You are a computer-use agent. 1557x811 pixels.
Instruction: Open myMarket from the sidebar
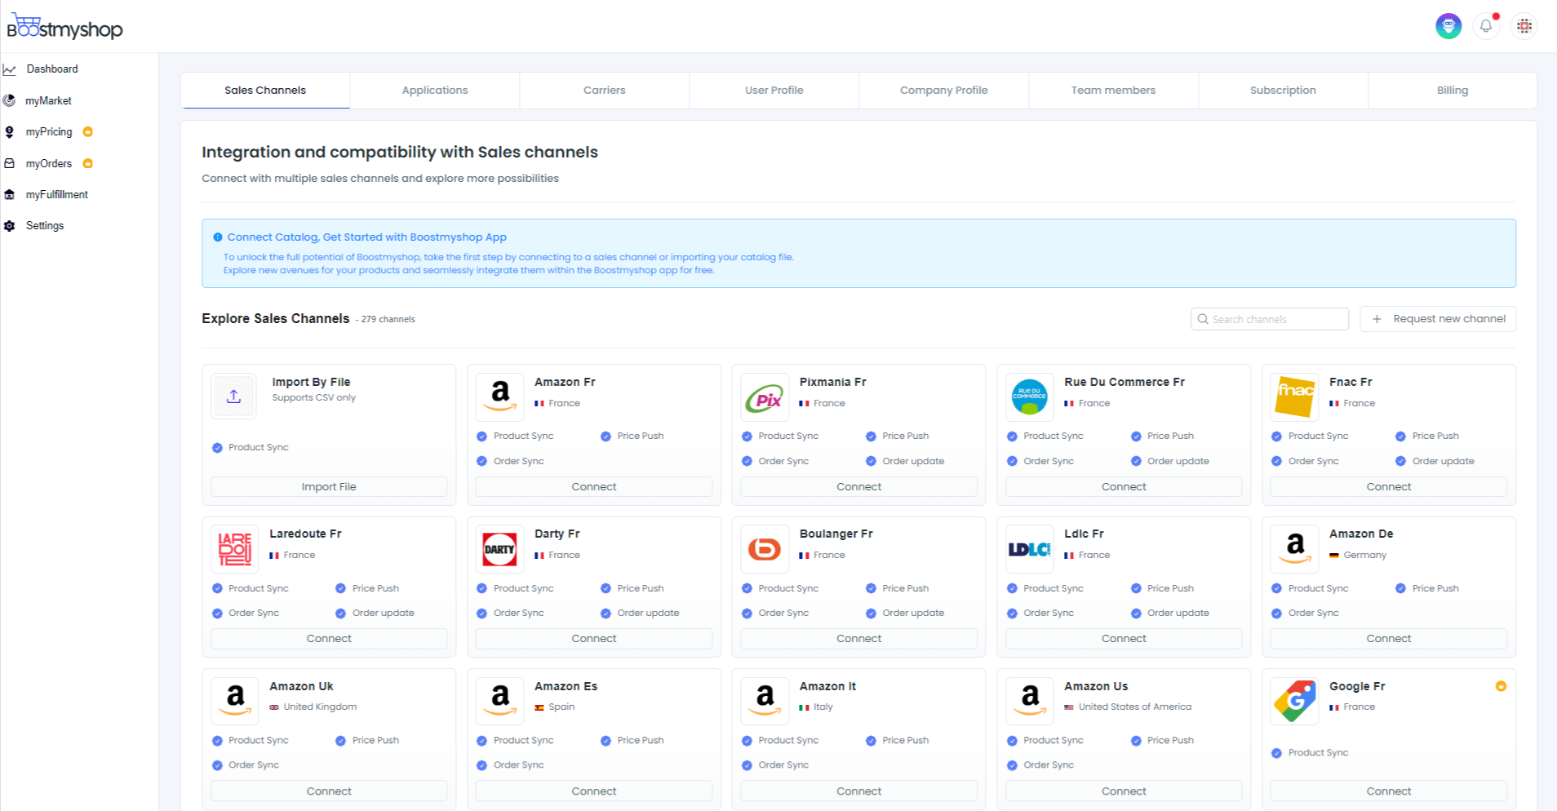pyautogui.click(x=48, y=100)
